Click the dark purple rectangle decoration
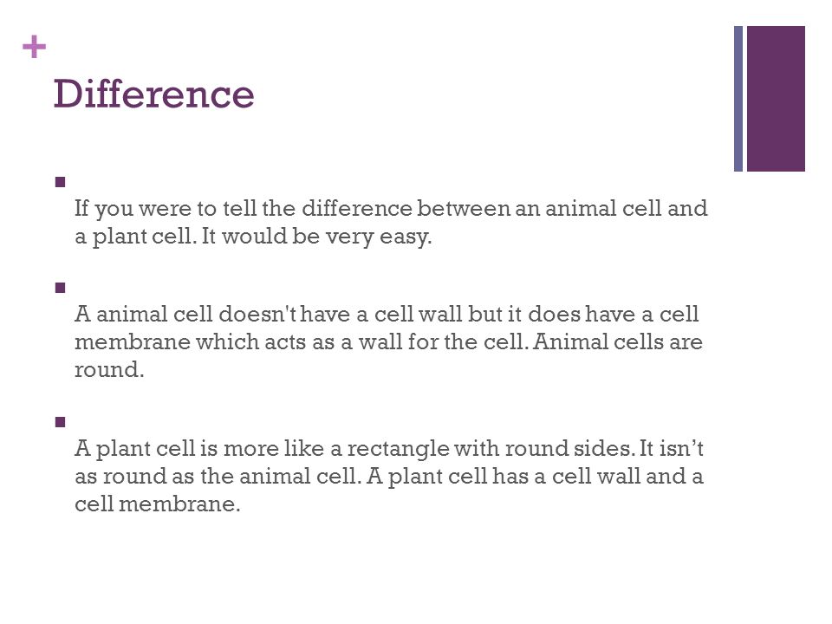The height and width of the screenshot is (624, 832). pos(776,99)
